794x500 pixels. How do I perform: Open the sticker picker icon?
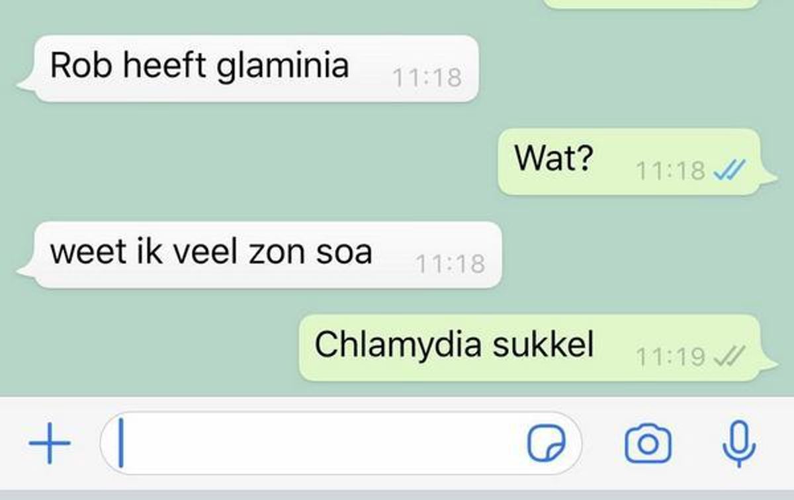[546, 443]
